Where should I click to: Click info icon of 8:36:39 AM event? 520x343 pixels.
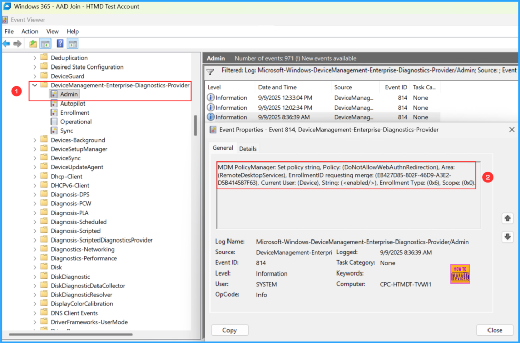pos(211,117)
